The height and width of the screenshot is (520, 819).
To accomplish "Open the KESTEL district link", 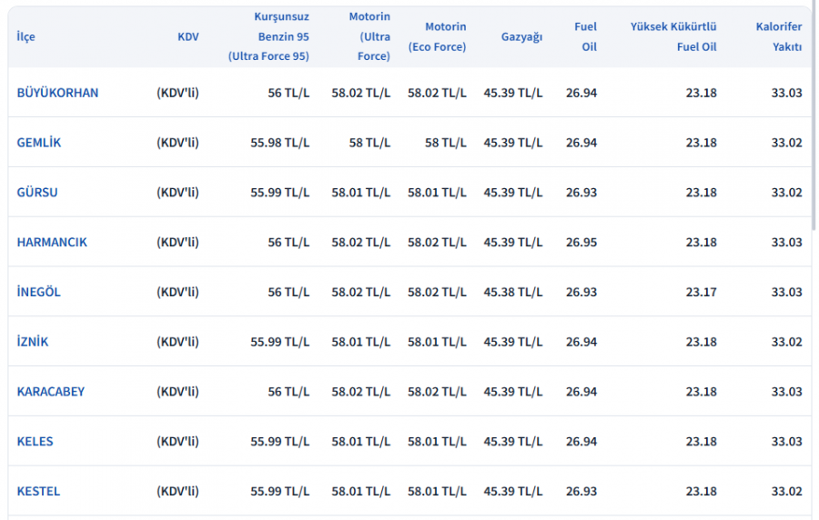I will tap(38, 492).
